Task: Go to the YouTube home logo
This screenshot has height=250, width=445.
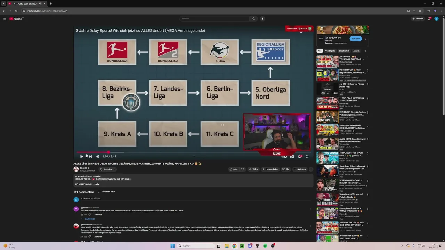Action: click(x=16, y=19)
